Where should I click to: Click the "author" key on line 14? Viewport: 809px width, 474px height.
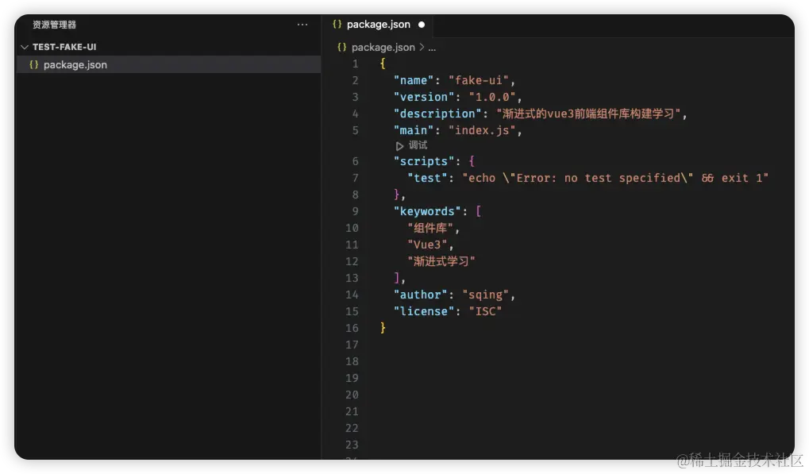(x=421, y=295)
